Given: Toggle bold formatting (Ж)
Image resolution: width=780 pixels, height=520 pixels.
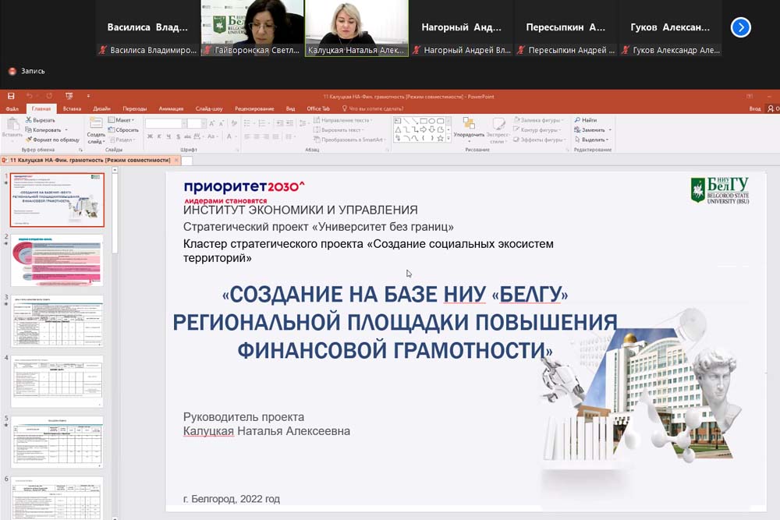Looking at the screenshot, I should (x=149, y=136).
